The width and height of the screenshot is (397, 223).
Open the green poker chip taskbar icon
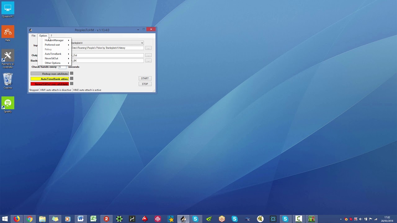[119, 219]
